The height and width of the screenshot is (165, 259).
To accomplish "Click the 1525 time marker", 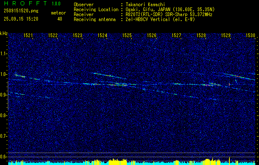I will [127, 35].
